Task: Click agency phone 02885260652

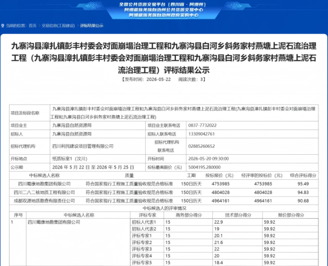Action: click(x=202, y=146)
